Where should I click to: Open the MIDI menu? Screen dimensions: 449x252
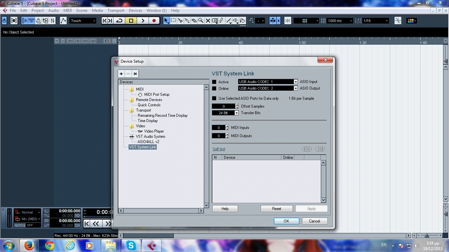click(67, 10)
